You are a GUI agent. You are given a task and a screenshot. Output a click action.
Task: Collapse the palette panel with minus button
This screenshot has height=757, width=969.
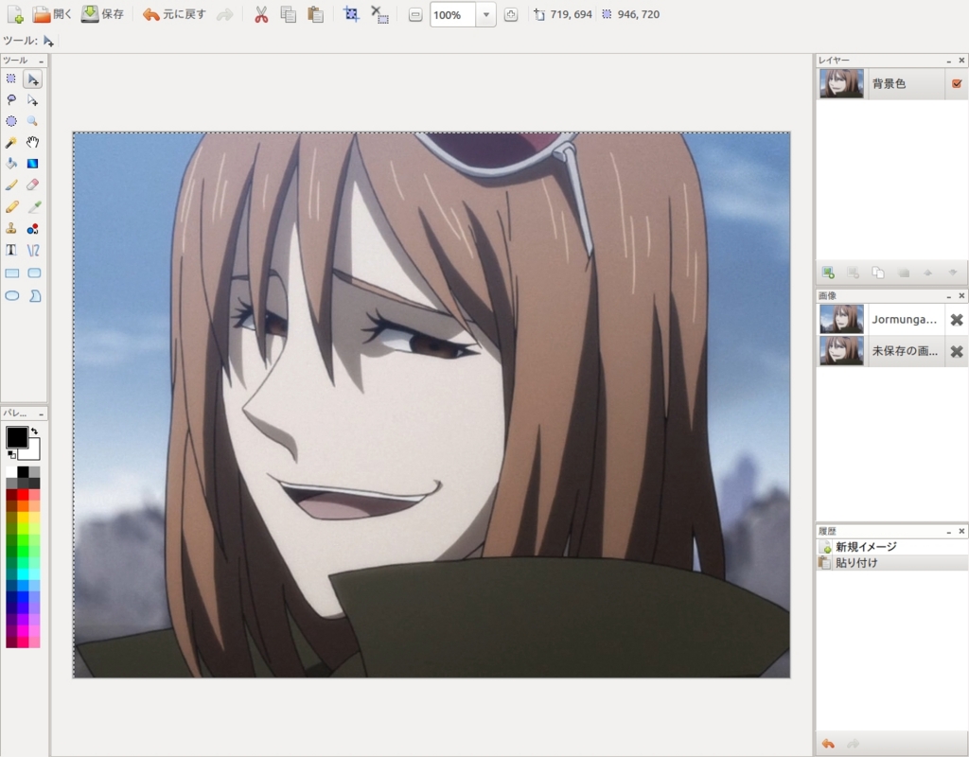[41, 414]
